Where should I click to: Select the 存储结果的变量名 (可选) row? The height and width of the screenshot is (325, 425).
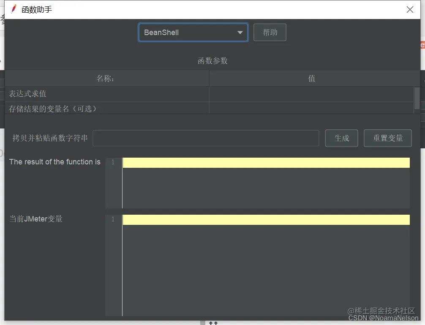pos(209,108)
